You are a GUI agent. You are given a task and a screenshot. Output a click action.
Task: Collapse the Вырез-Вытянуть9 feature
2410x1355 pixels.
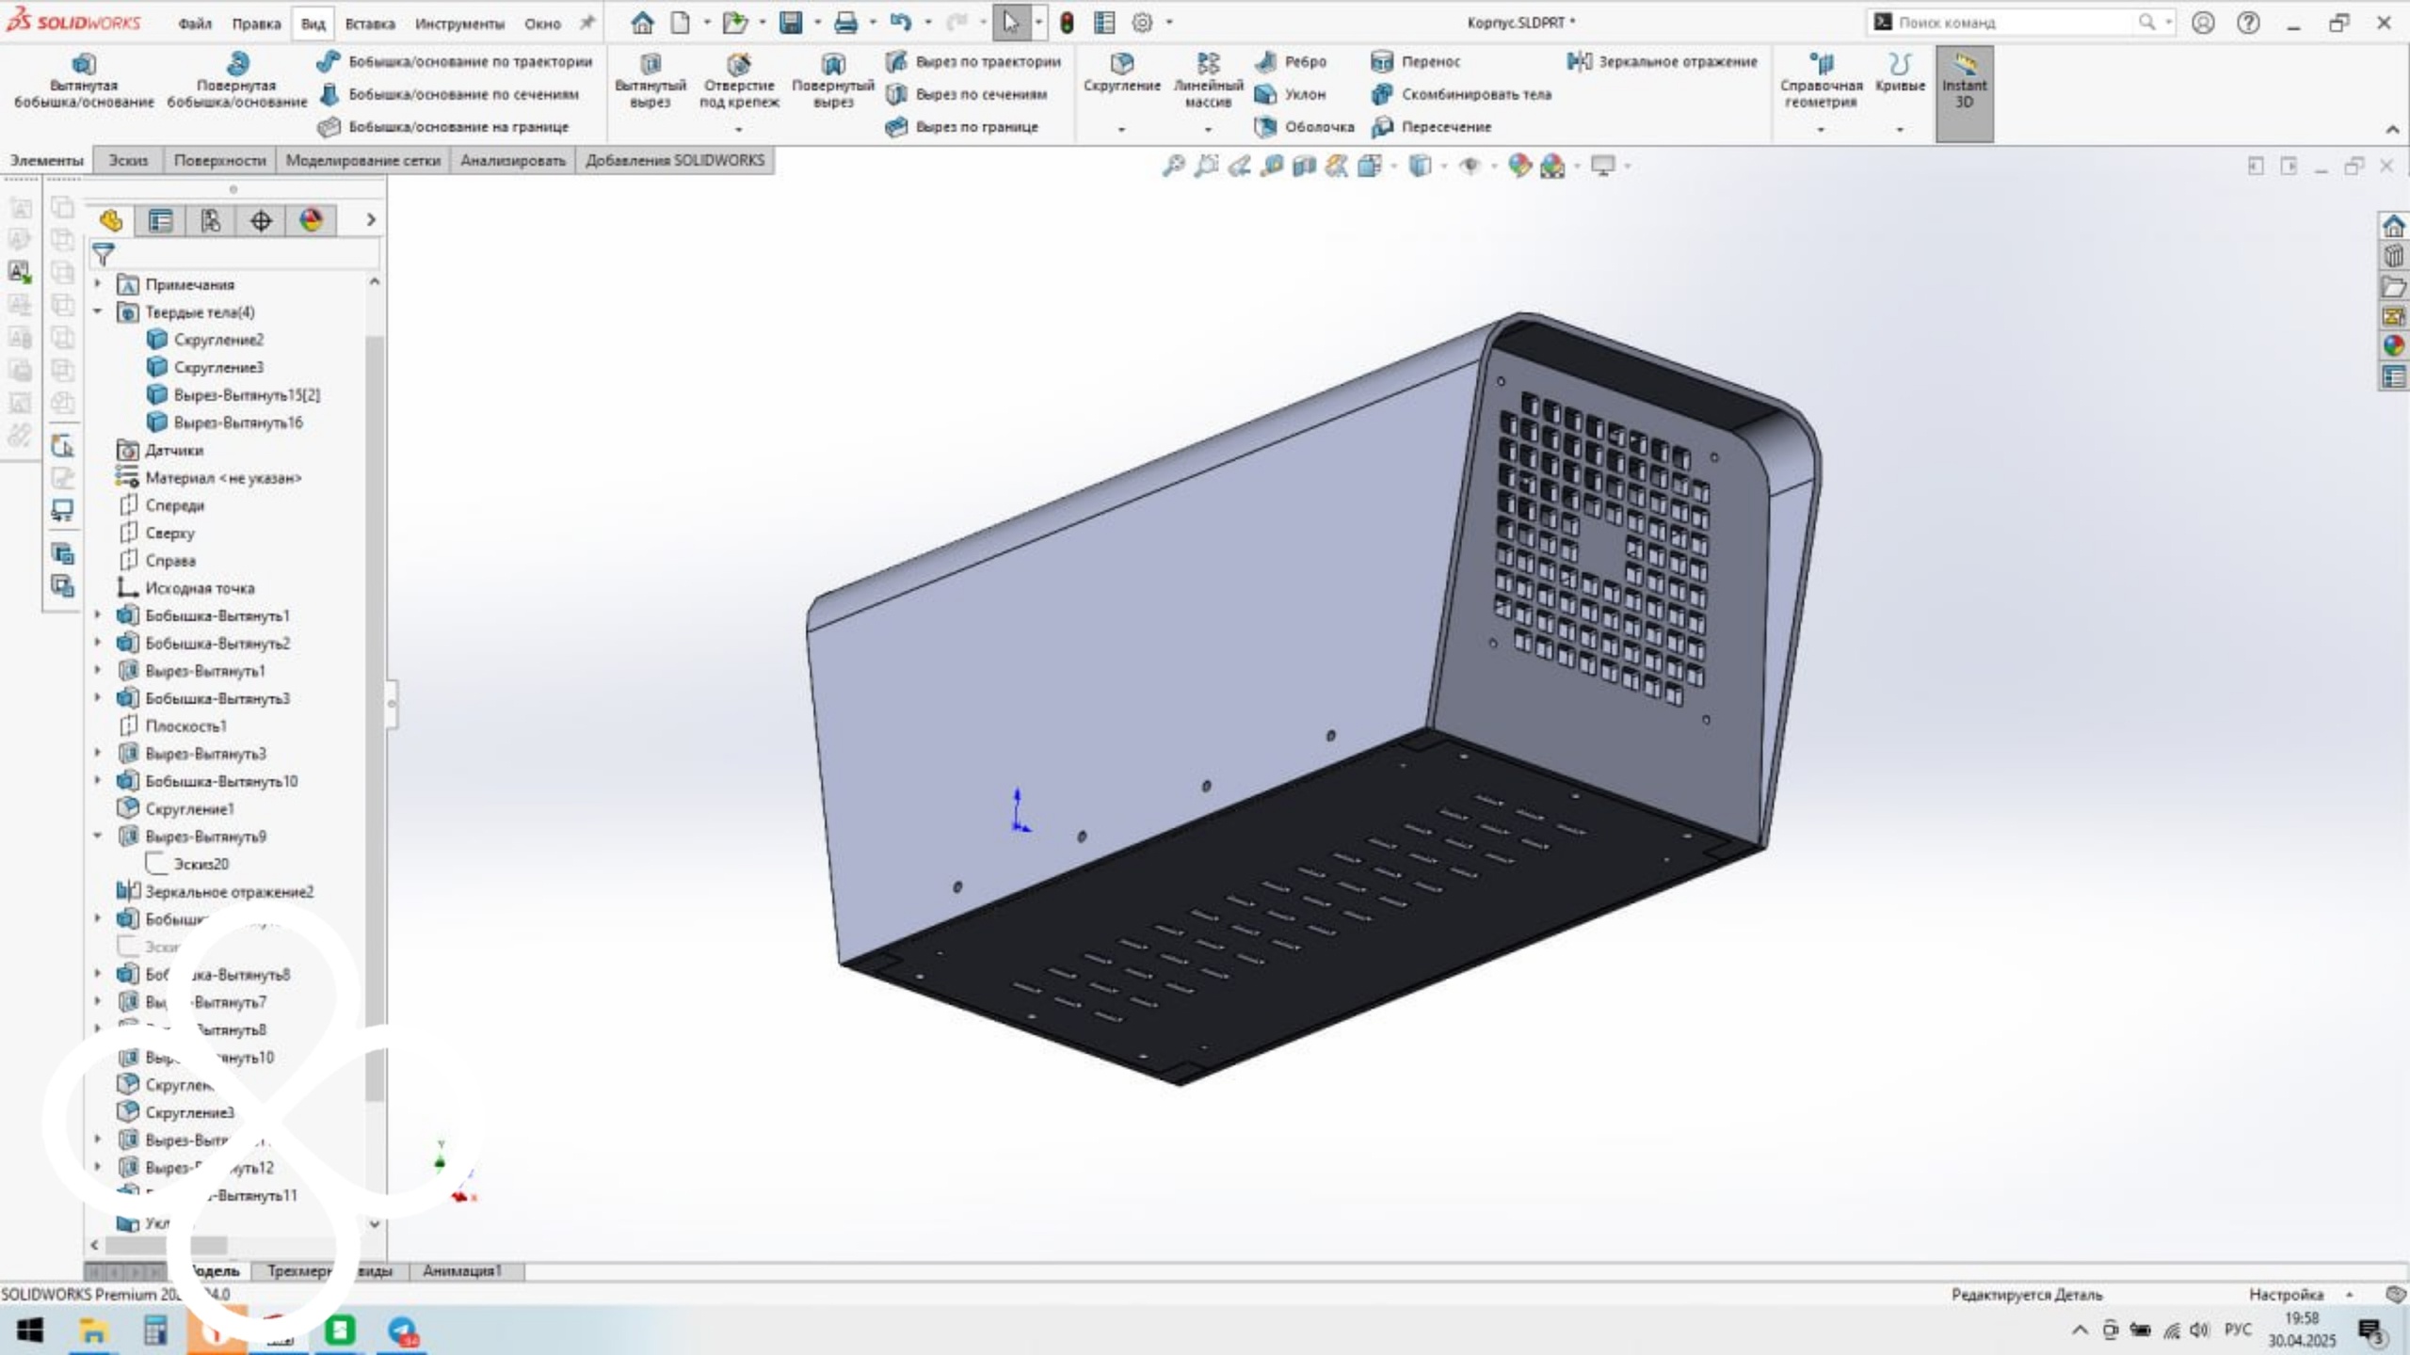(98, 836)
